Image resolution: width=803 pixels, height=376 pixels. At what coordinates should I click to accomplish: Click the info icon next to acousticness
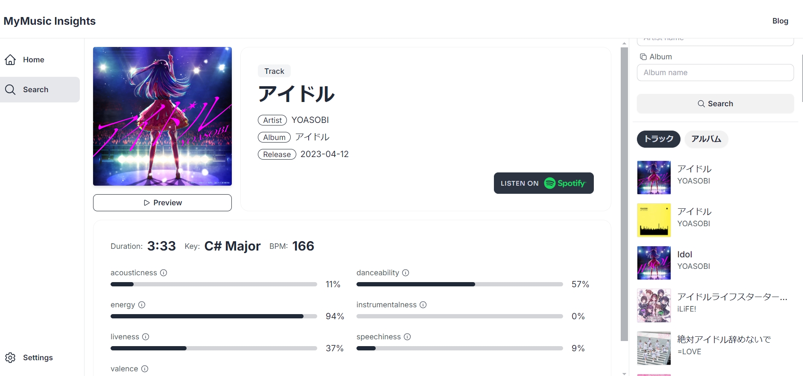[x=164, y=273]
